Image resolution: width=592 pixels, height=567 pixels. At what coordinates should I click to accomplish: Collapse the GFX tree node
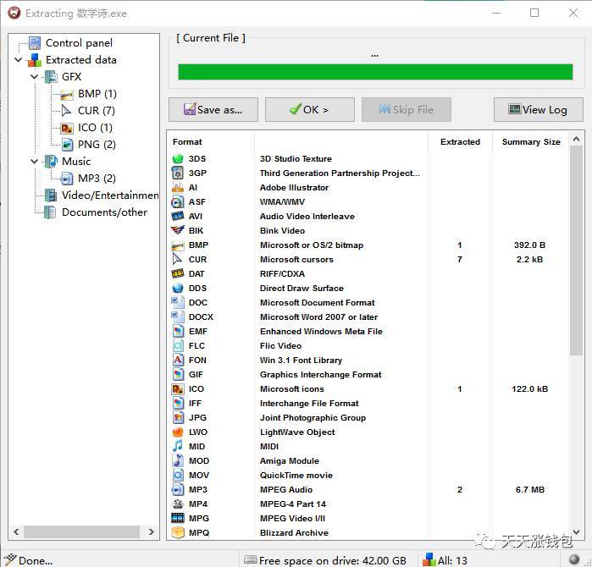[x=35, y=76]
